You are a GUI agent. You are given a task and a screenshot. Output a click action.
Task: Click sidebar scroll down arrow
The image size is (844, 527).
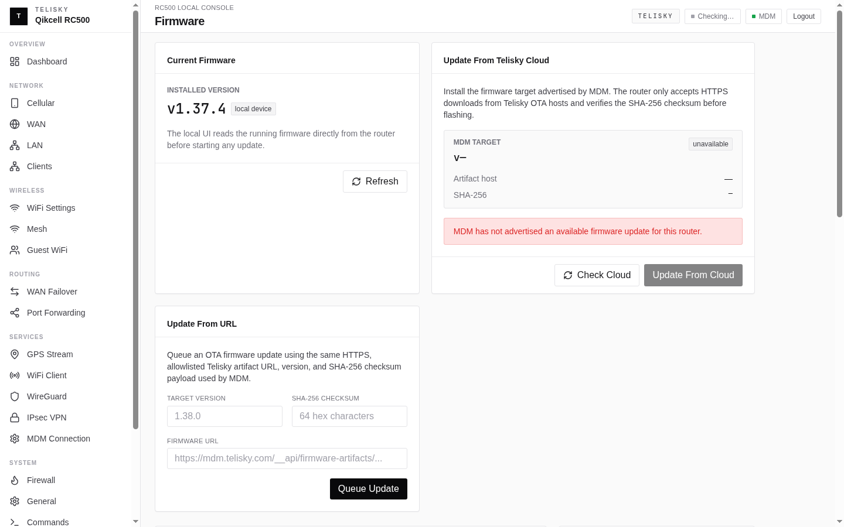pyautogui.click(x=136, y=522)
